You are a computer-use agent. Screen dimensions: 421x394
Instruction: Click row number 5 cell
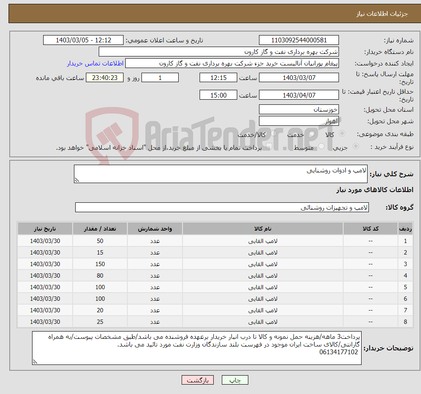tap(405, 287)
